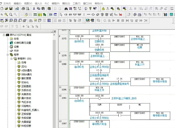This screenshot has height=128, width=175.
Task: Open the 视图(V) menu
Action: click(28, 3)
